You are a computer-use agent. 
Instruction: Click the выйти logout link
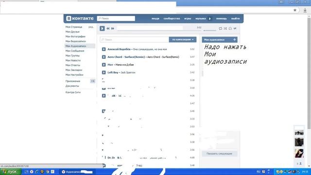click(x=235, y=18)
